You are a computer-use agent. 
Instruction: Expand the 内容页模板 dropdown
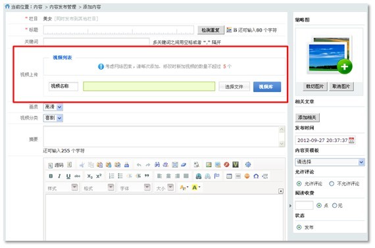click(330, 162)
